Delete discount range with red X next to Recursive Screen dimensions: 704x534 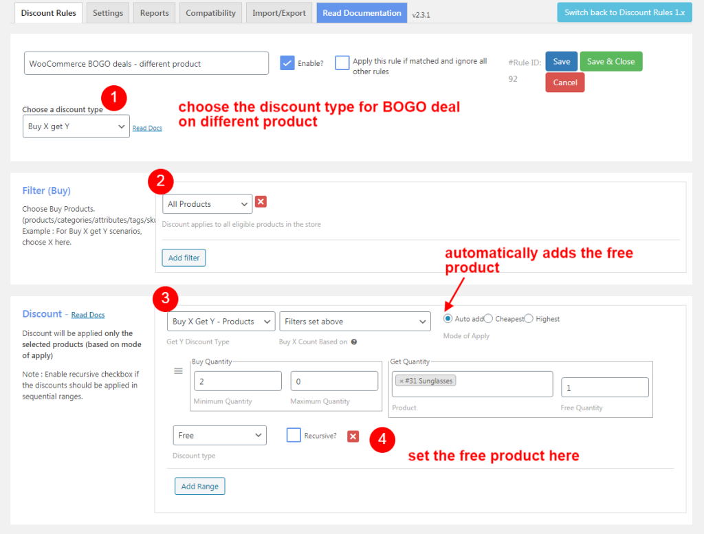coord(353,436)
